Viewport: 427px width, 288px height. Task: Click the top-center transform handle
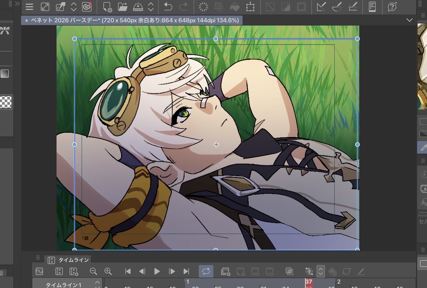click(x=216, y=39)
